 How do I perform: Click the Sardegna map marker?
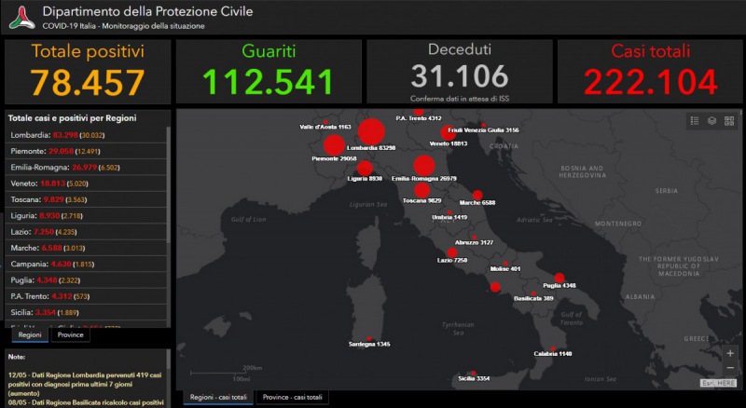pos(369,338)
